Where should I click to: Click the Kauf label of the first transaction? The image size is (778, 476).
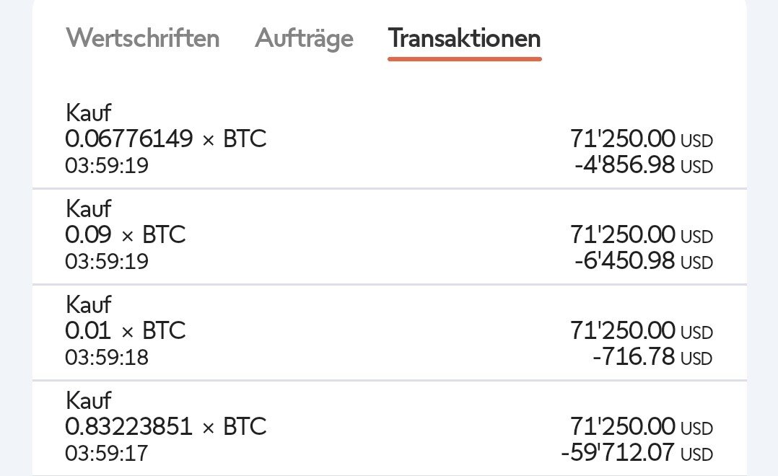[x=88, y=113]
